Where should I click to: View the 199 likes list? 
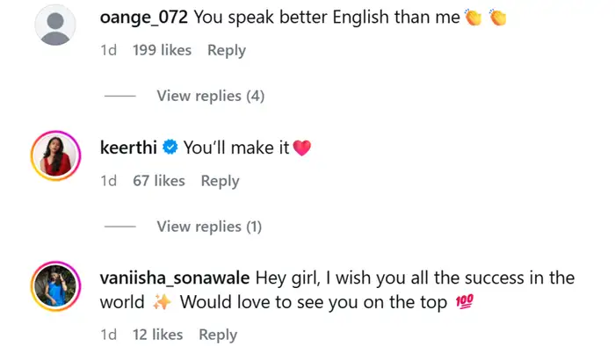click(162, 50)
